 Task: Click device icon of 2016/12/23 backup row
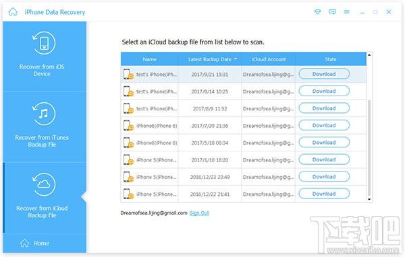click(x=128, y=177)
